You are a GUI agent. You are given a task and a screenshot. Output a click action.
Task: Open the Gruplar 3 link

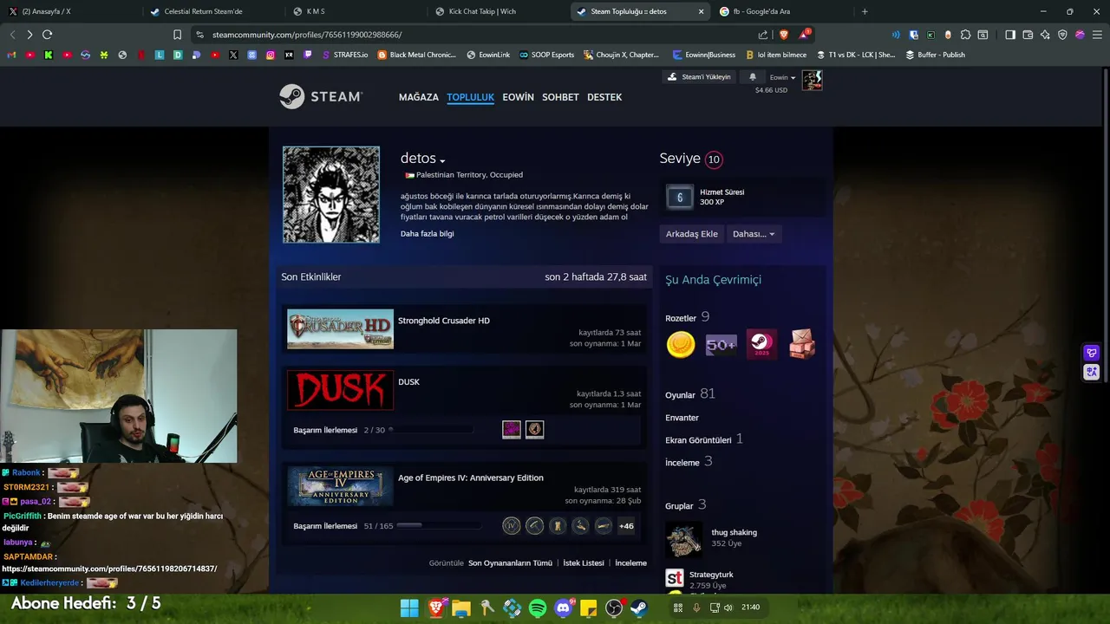[x=686, y=505]
